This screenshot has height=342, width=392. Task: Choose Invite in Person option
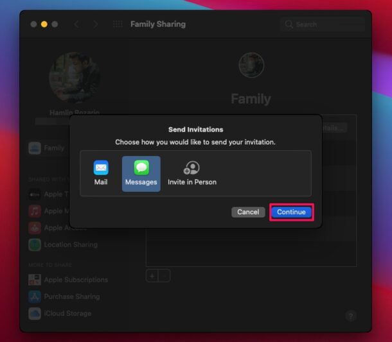192,173
